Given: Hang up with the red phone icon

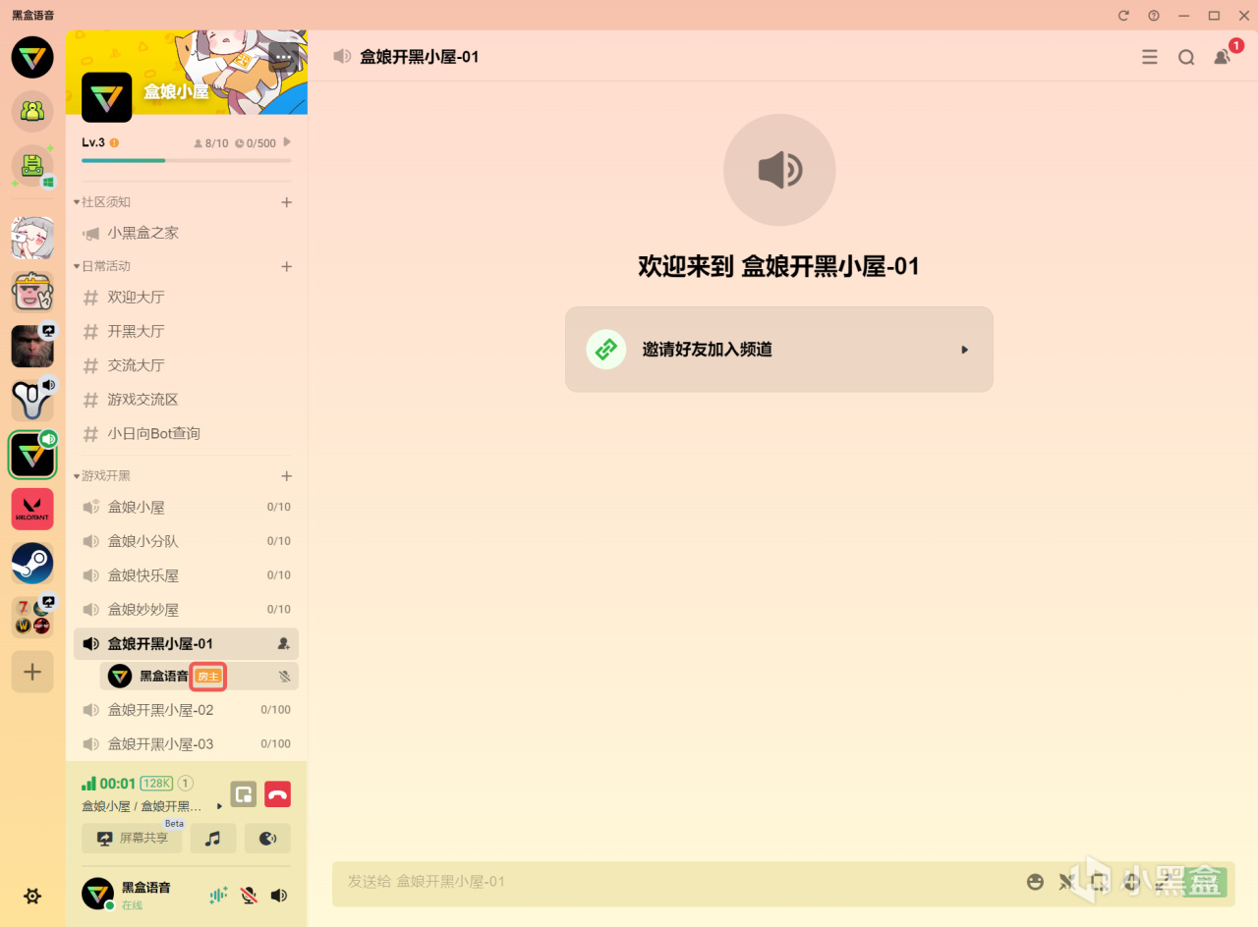Looking at the screenshot, I should [x=278, y=794].
